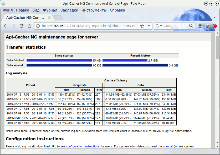The image size is (220, 155).
Task: Click the '0.30 MiB (0.20%)' cell
Action: (119, 99)
